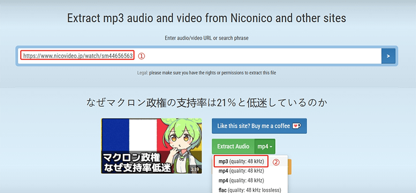
Task: Select flac (quality: 48 kHz lossless) option
Action: (x=250, y=190)
